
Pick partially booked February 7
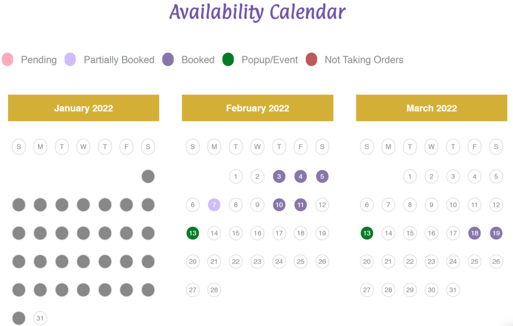[214, 205]
